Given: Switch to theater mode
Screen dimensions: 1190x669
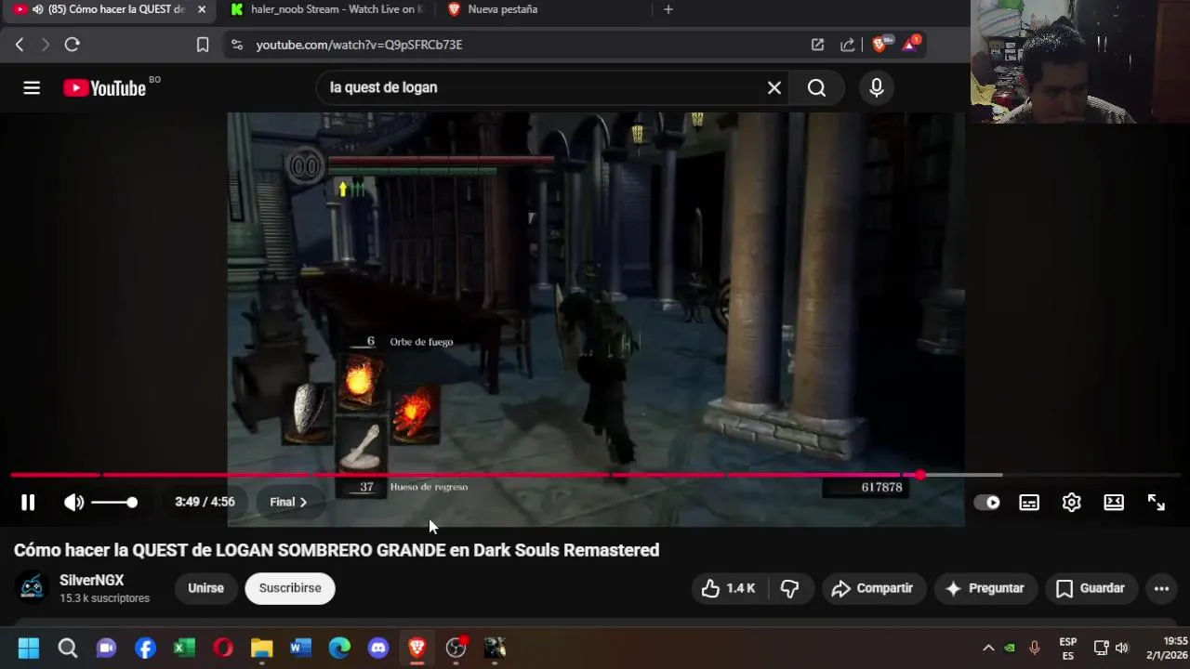Looking at the screenshot, I should tap(1114, 503).
